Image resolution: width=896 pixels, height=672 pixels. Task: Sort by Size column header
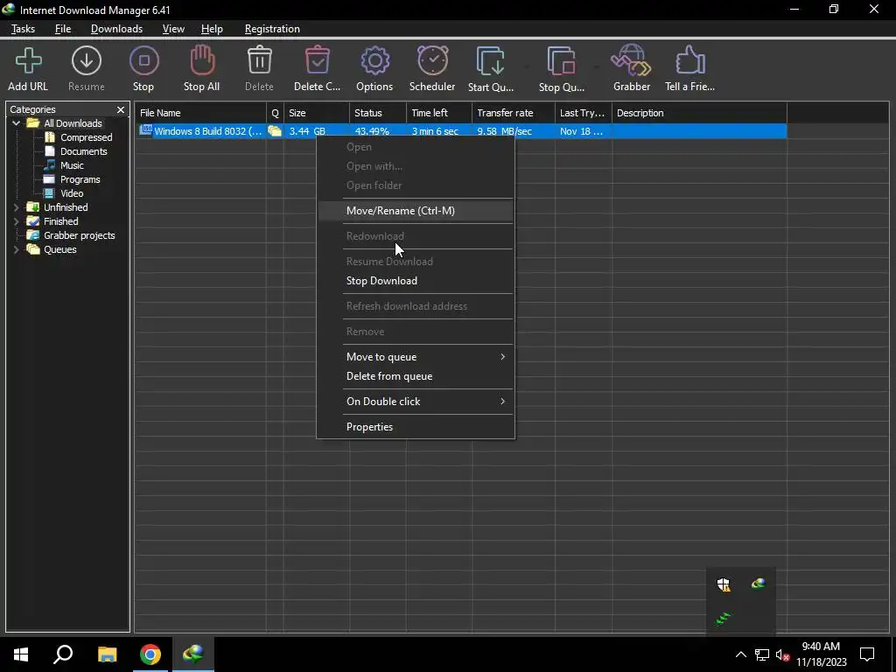(317, 113)
